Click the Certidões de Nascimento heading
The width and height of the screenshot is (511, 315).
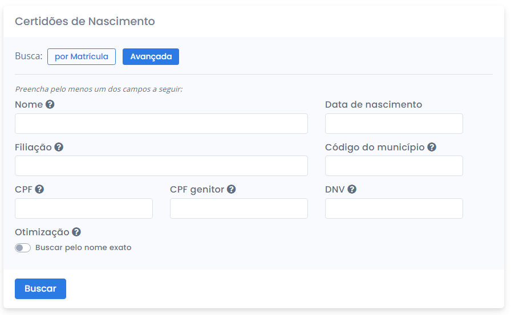coord(84,22)
